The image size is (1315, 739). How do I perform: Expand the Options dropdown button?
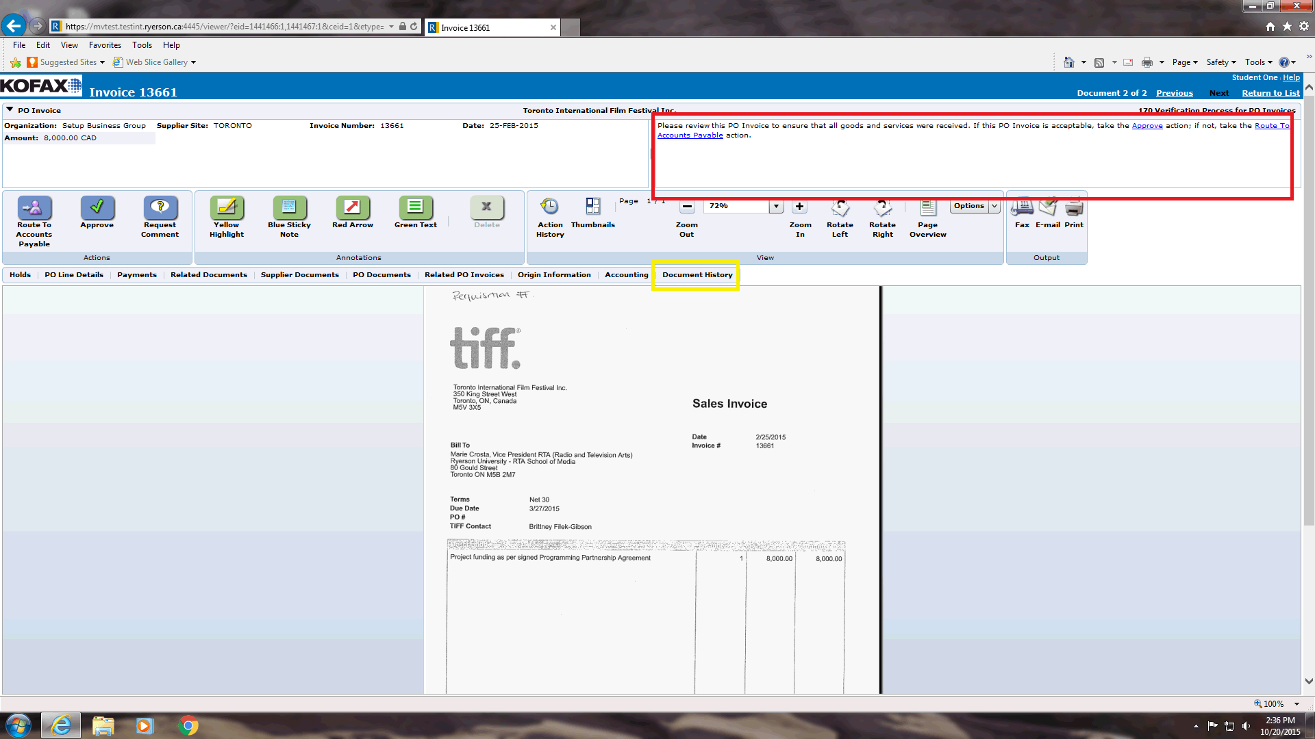click(x=994, y=206)
